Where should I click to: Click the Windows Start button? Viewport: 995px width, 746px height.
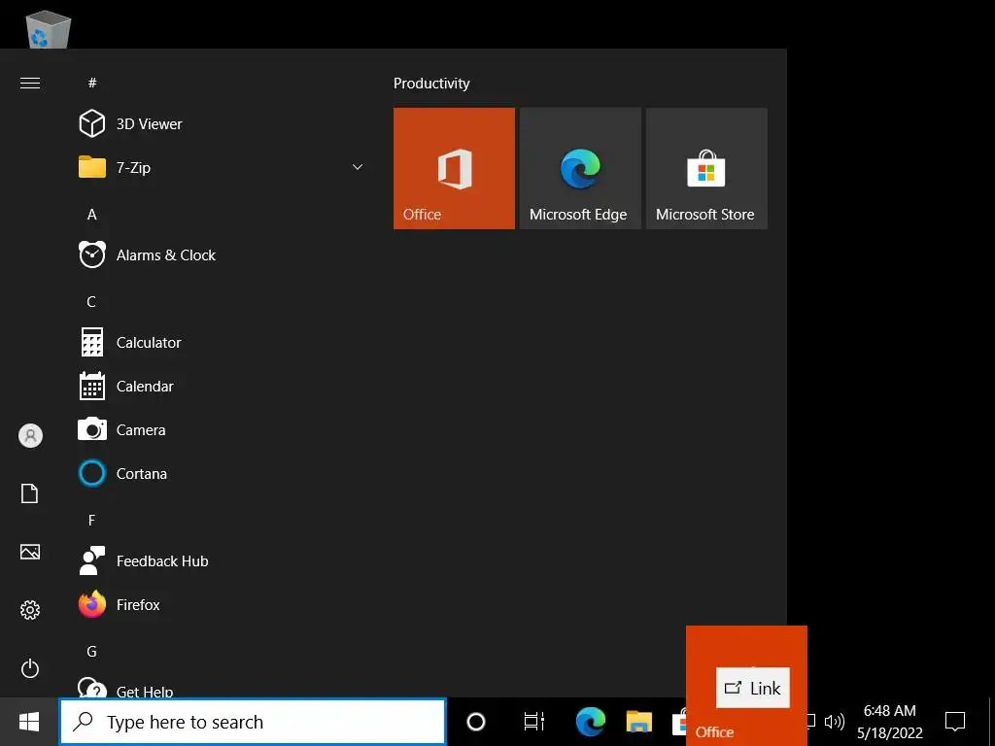click(x=29, y=722)
